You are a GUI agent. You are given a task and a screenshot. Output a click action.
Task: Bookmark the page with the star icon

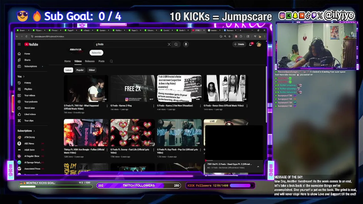coord(230,36)
